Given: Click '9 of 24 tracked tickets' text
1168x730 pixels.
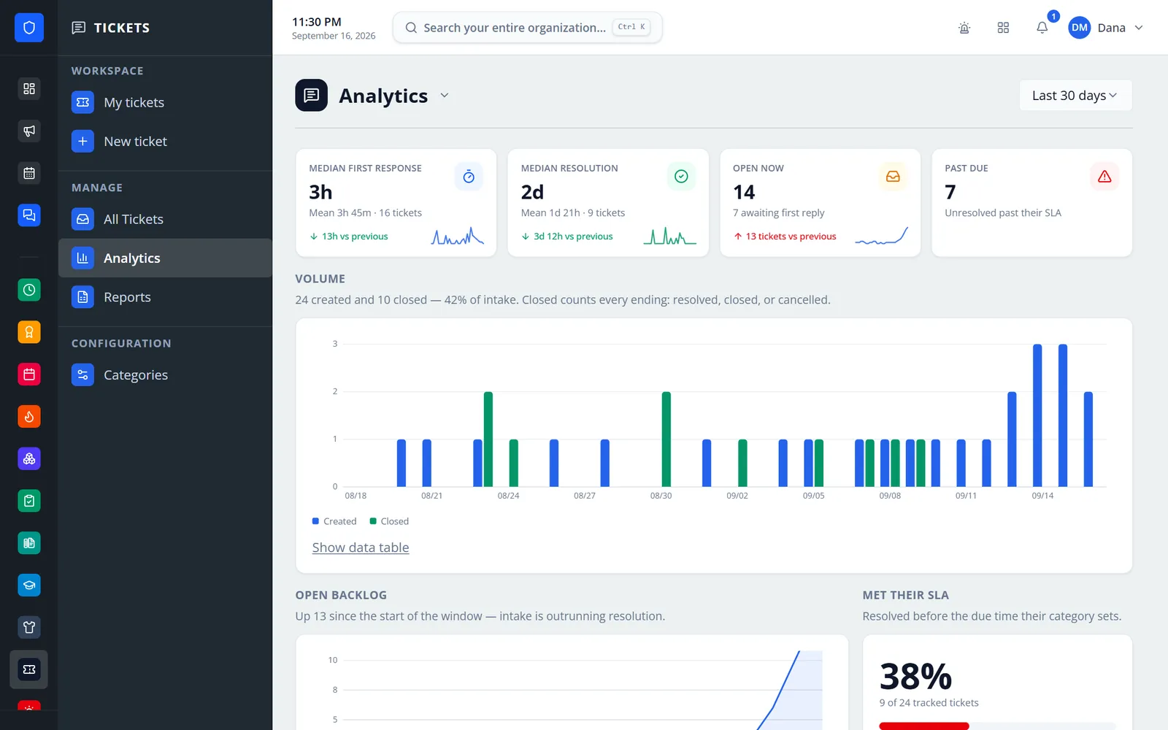Looking at the screenshot, I should click(x=929, y=703).
